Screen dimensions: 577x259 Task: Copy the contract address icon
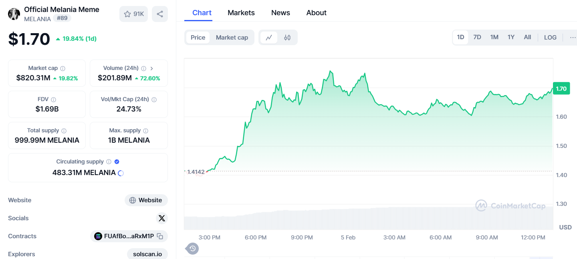[160, 236]
